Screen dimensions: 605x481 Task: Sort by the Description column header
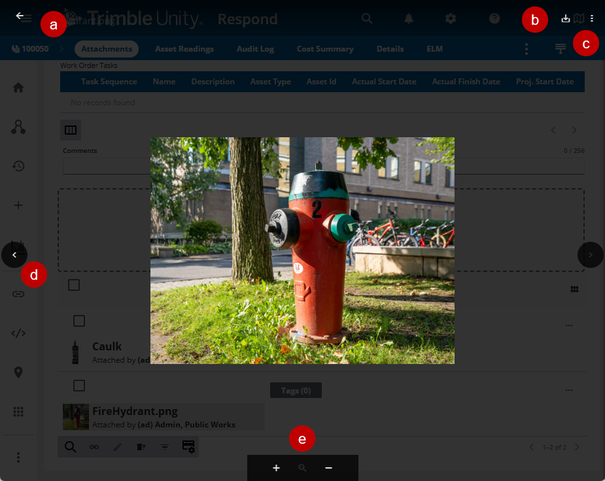click(x=213, y=82)
